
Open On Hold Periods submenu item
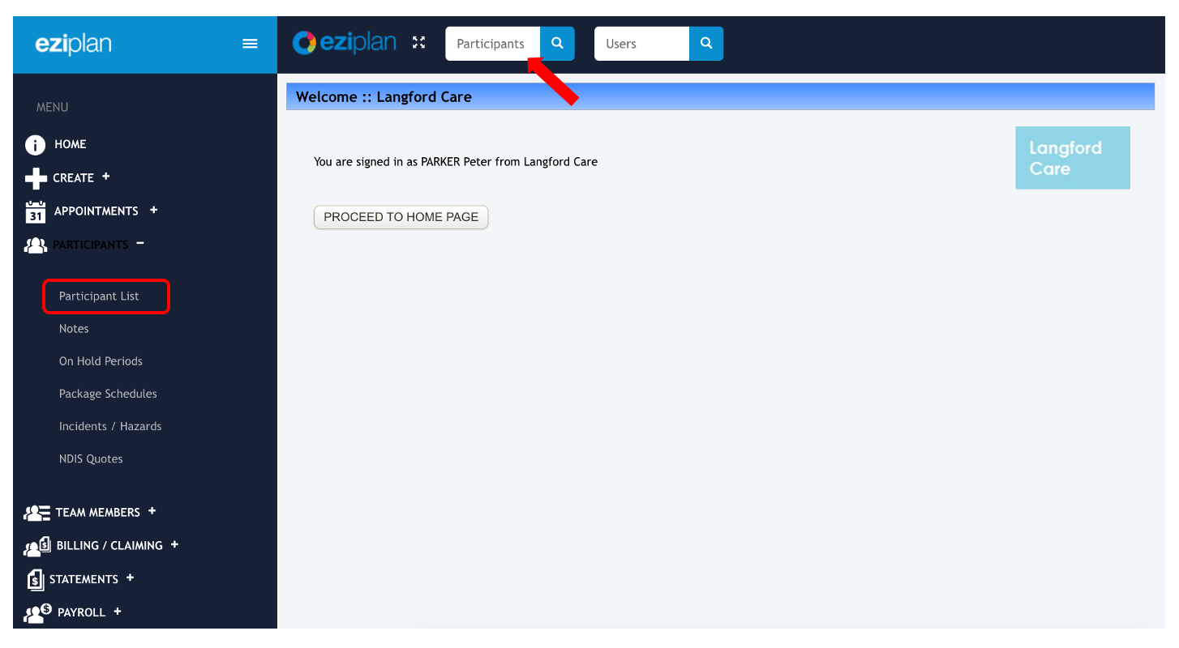coord(101,361)
